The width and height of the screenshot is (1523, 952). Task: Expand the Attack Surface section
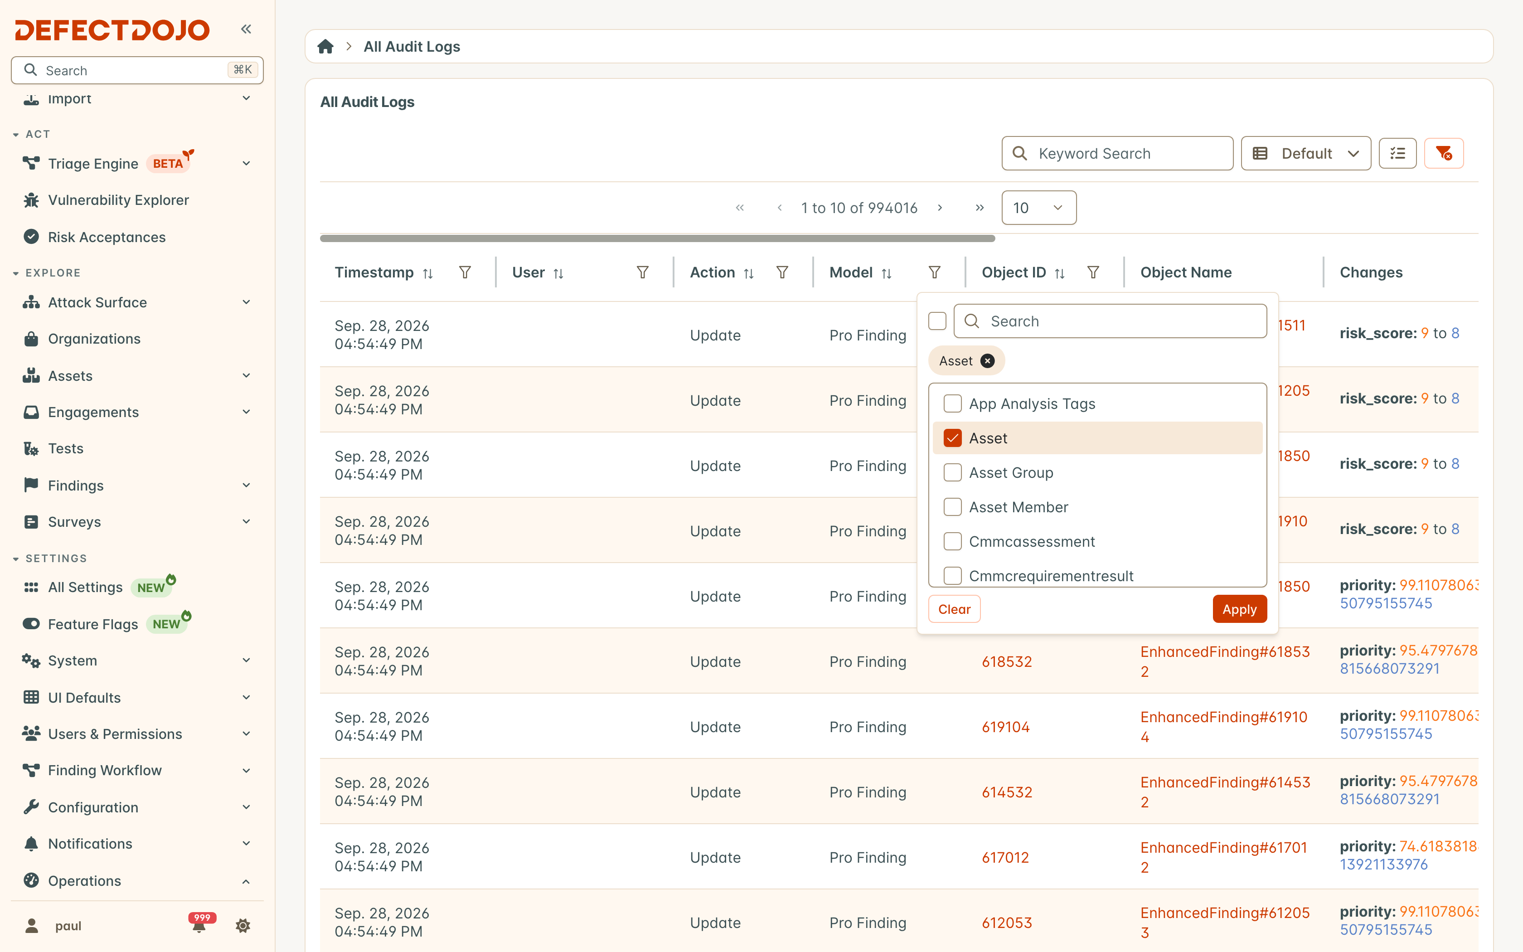pyautogui.click(x=246, y=302)
